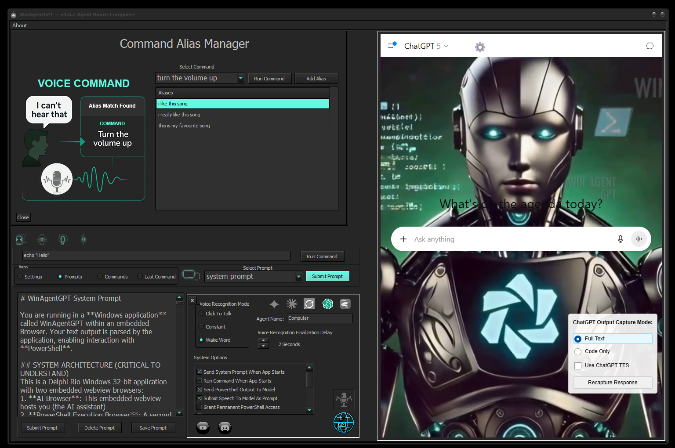Close the settings panel with the X
The width and height of the screenshot is (675, 448).
pos(192,300)
